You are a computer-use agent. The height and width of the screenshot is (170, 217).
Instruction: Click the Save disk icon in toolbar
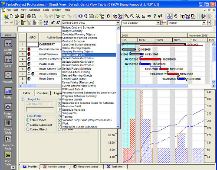[x=22, y=16]
